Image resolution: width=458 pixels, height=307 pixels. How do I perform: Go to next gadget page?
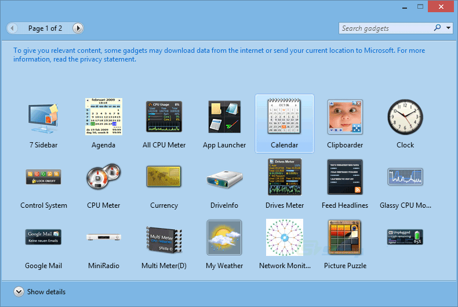[x=78, y=28]
